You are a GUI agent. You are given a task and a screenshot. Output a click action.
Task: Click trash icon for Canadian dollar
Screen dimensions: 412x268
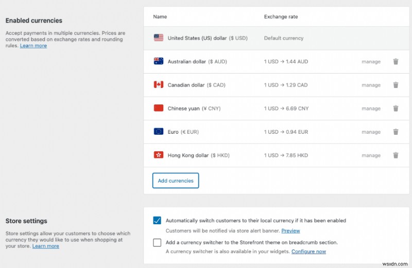coord(396,85)
